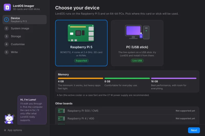Click the 8 GB memory label
This screenshot has height=136, width=205.
pos(107,81)
